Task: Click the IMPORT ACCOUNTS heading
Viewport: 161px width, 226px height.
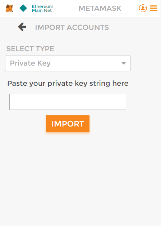Action: [72, 27]
